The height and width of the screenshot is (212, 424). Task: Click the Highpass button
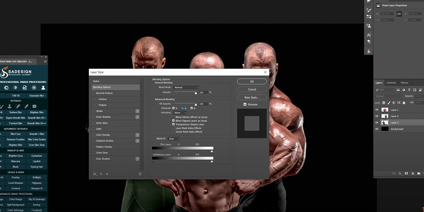tap(36, 183)
